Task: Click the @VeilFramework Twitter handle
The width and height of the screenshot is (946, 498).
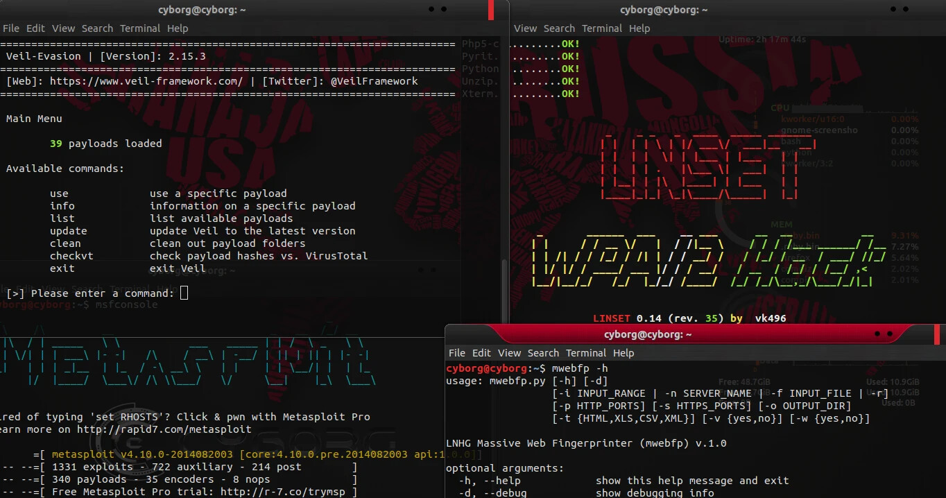Action: pos(375,81)
